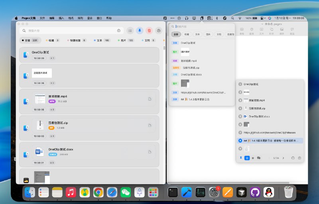
Task: Select the 收藏 filter chip in main window
Action: pos(53,40)
